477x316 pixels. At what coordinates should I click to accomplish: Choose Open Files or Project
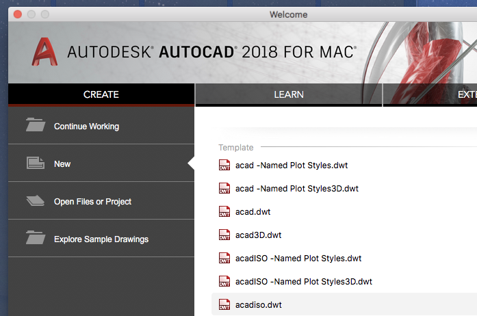click(x=101, y=200)
